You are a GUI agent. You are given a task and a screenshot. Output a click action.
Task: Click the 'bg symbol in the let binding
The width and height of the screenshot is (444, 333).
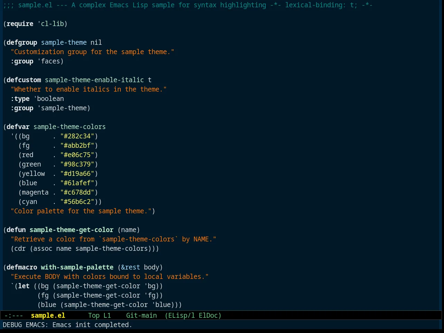[150, 286]
